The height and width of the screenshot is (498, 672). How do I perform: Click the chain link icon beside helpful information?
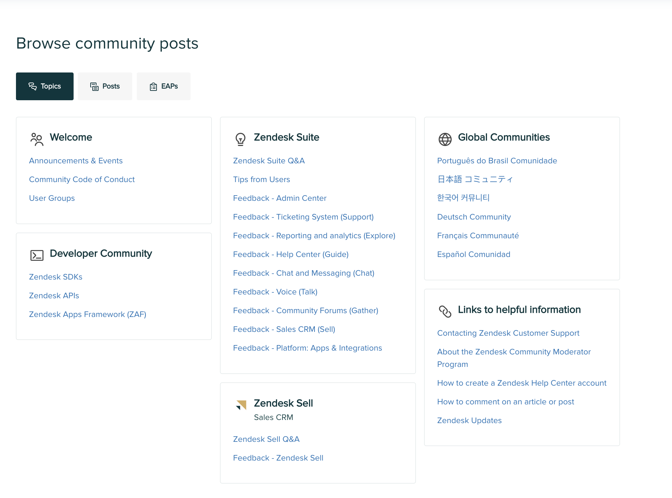[445, 311]
